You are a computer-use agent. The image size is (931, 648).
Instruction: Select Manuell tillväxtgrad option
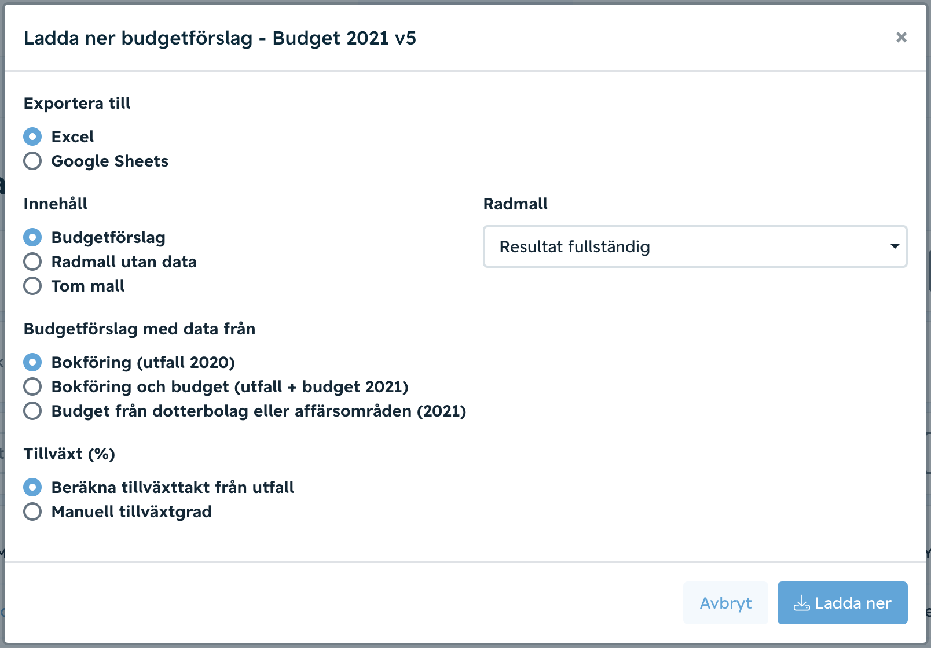(x=32, y=511)
